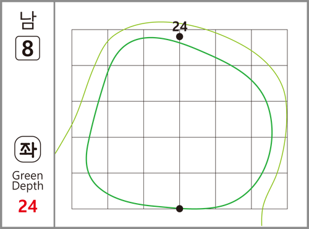Select the bottom-left grid cell

90,191
